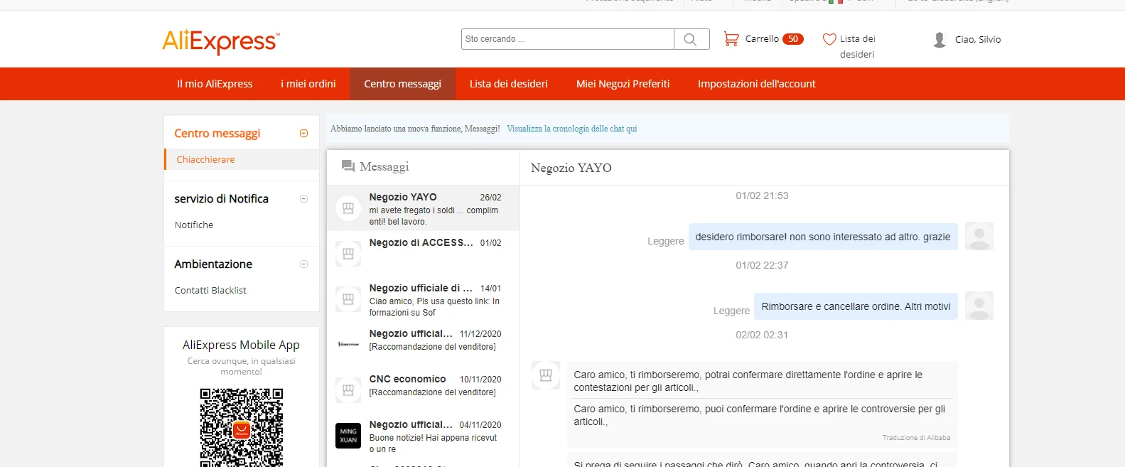Click the MING XUAN store logo
This screenshot has height=467, width=1125.
coord(348,436)
